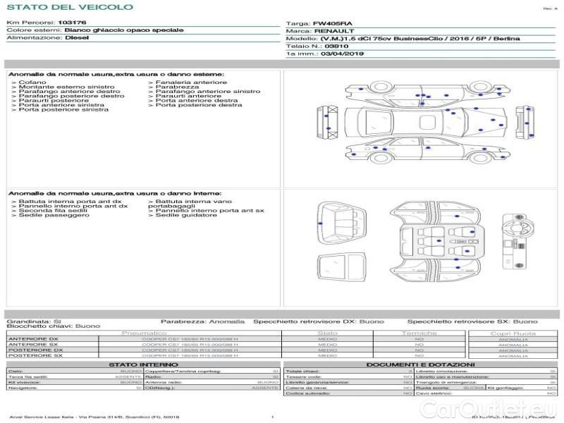Viewport: 564px width, 423px height.
Task: Click the left end-view exterior car diagram
Action: coord(327,122)
